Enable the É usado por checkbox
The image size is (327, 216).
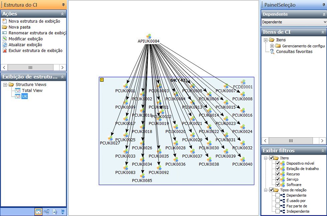tap(278, 201)
